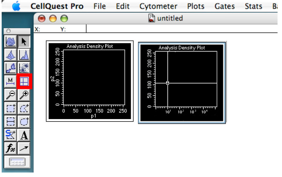This screenshot has width=282, height=177.
Task: Open the Stats menu
Action: click(x=253, y=6)
